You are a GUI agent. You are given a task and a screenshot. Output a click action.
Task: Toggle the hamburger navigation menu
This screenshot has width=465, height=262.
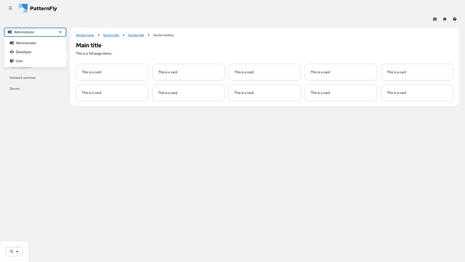tap(10, 8)
